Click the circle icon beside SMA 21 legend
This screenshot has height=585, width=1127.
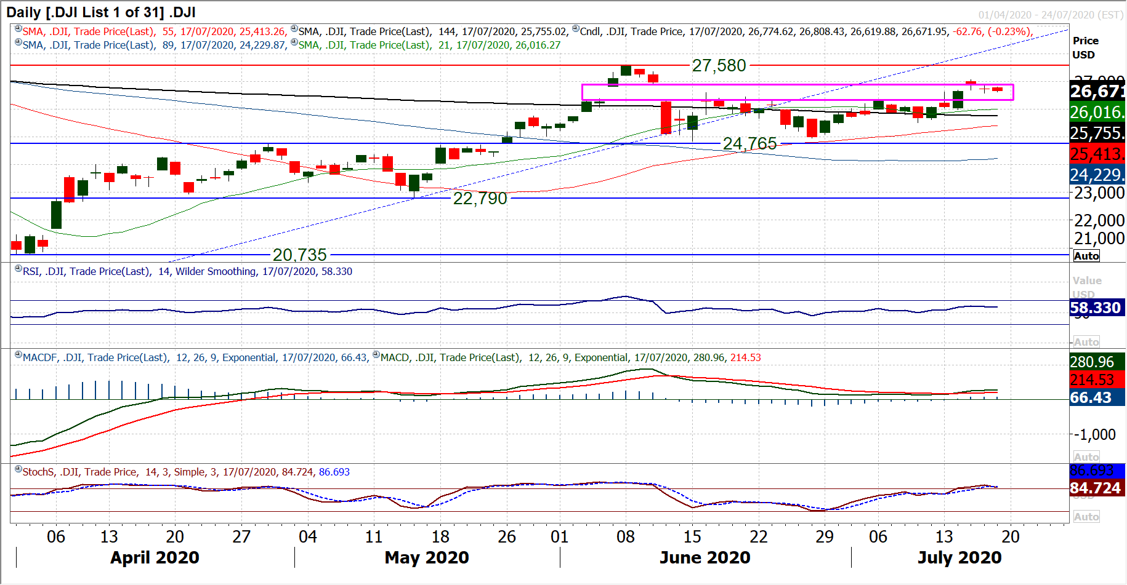pos(294,42)
